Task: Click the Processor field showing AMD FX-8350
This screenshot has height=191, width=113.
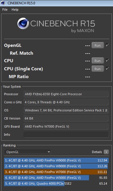Action: click(x=66, y=94)
